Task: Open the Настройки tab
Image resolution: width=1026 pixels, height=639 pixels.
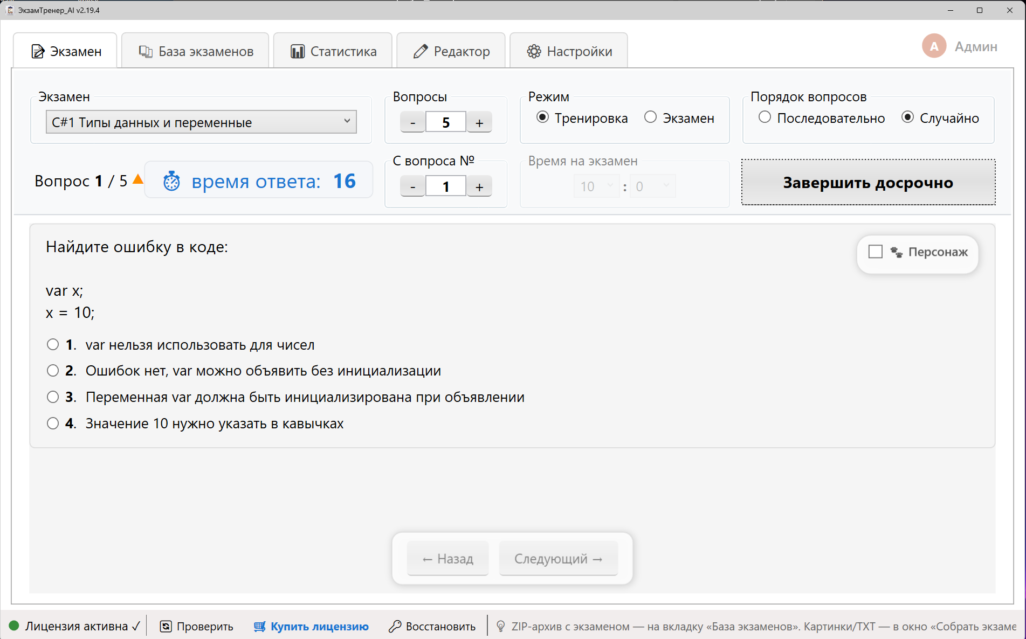Action: click(x=569, y=51)
